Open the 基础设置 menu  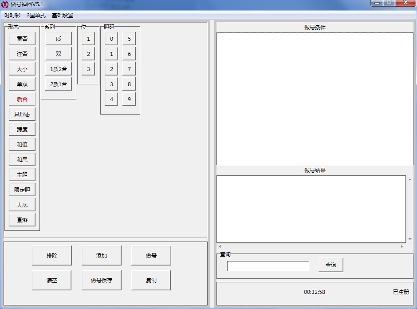click(x=63, y=16)
